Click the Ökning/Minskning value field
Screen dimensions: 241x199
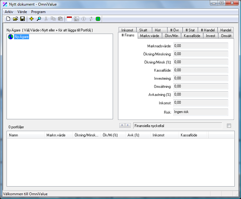click(201, 54)
